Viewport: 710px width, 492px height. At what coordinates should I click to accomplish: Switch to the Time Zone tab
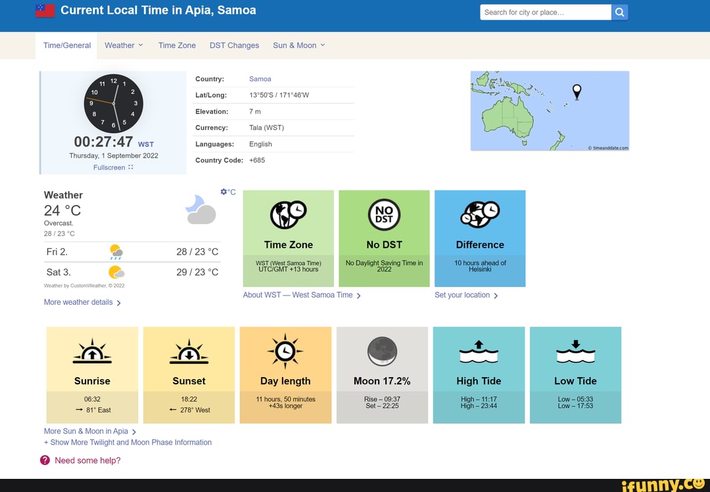(x=177, y=45)
